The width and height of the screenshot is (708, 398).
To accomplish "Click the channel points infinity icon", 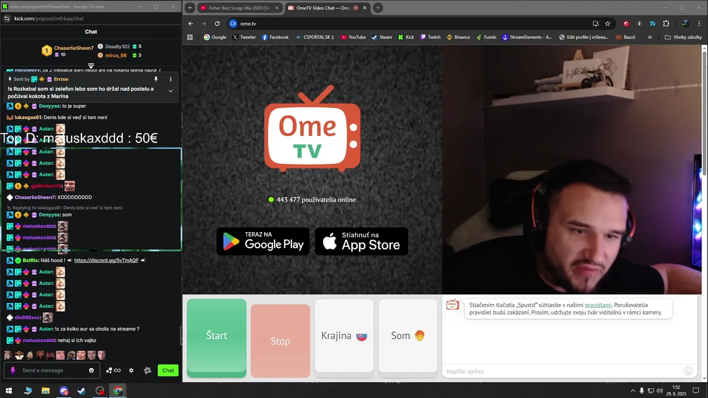I will click(x=113, y=370).
